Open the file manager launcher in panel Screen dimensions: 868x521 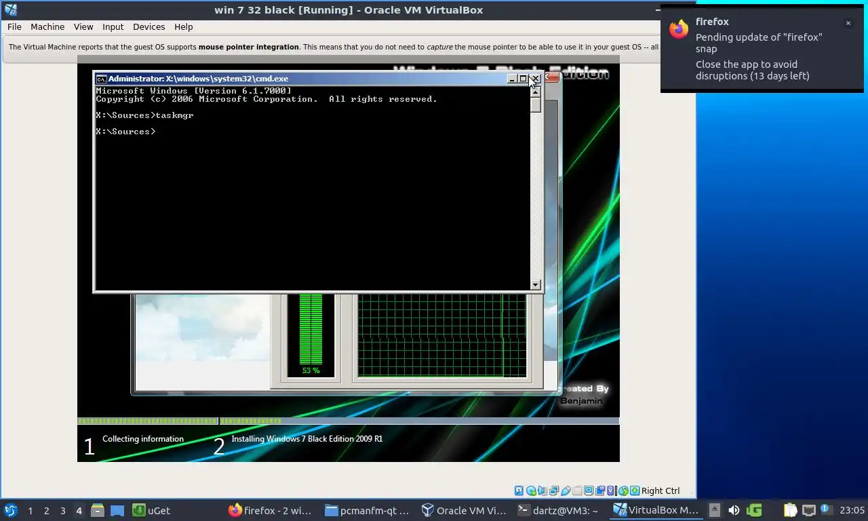(98, 510)
